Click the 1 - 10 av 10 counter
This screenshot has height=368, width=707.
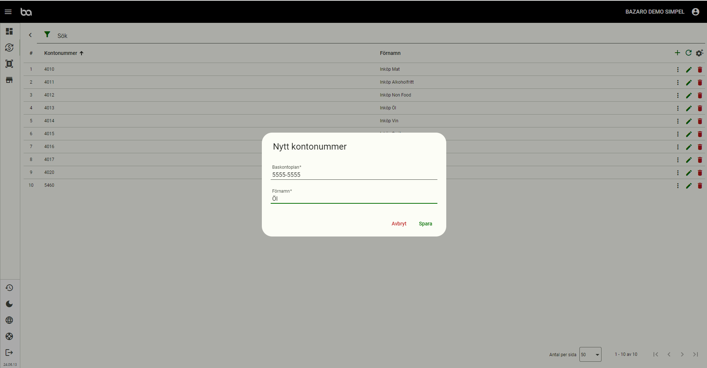(626, 354)
